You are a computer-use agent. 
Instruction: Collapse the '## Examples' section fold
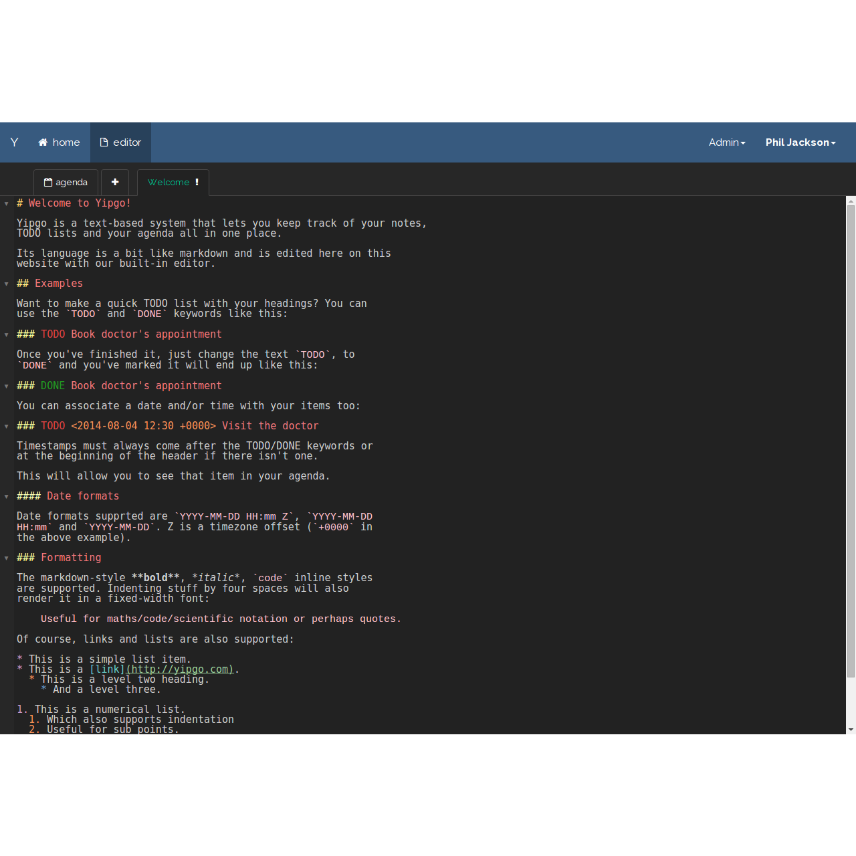click(x=7, y=284)
